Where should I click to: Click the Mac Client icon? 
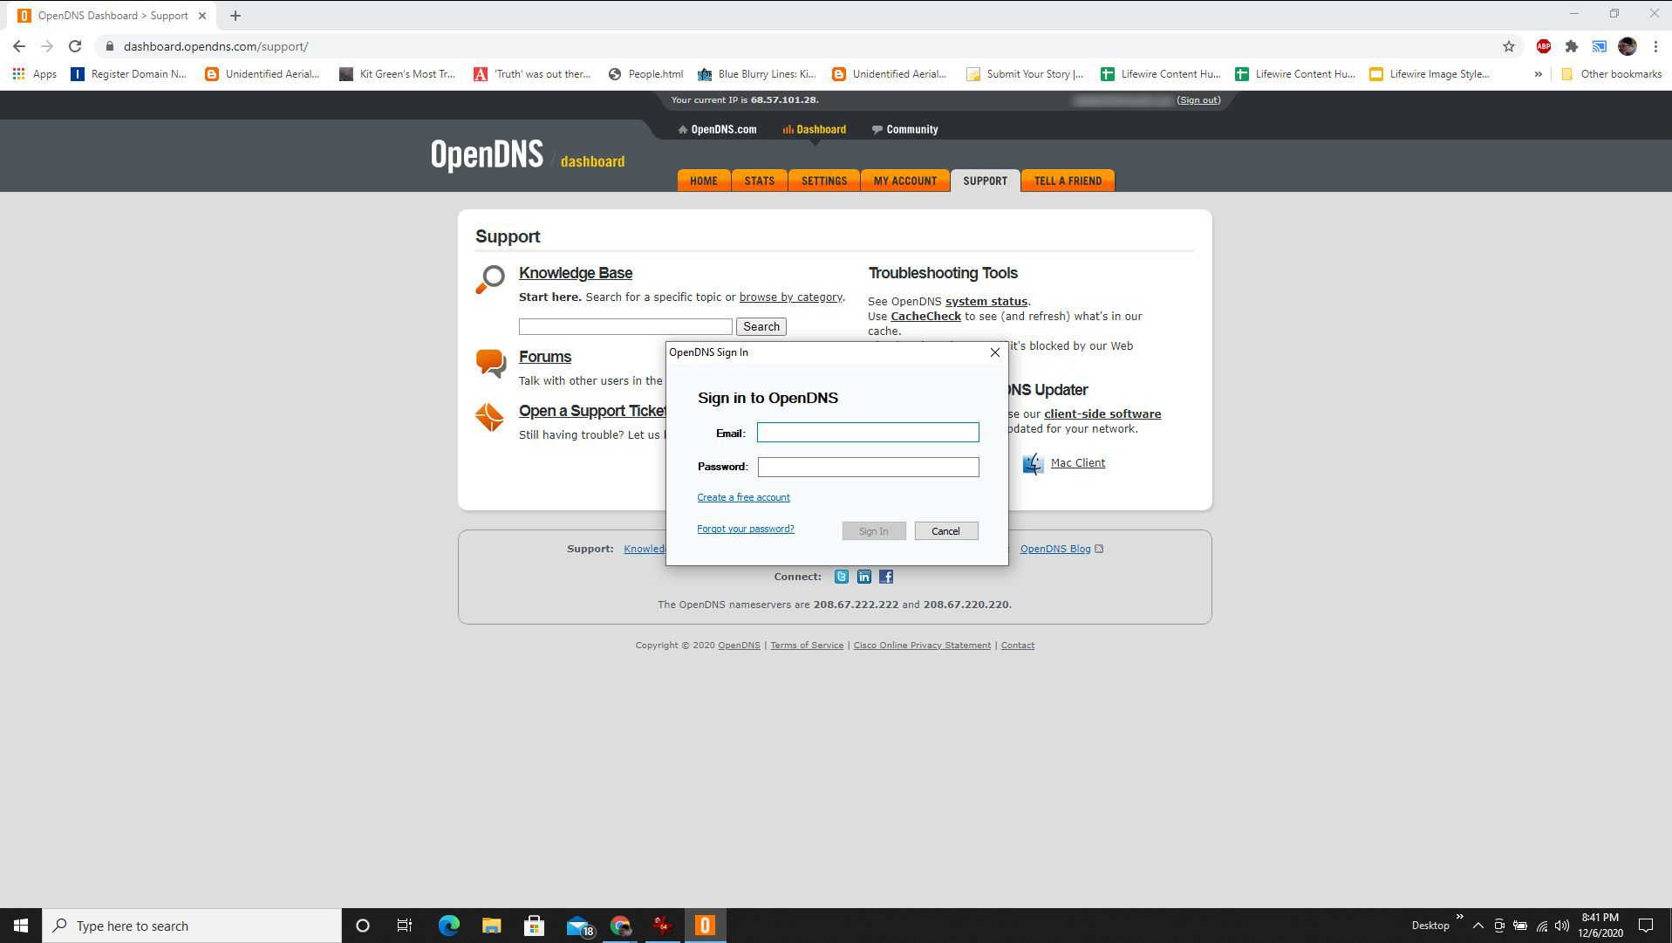(x=1033, y=463)
